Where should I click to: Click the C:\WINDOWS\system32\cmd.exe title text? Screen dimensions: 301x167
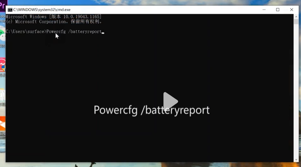click(42, 10)
